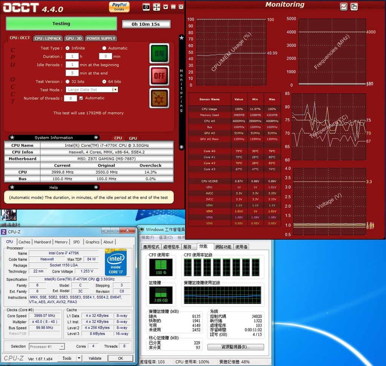Select Automatic test type

tap(104, 48)
